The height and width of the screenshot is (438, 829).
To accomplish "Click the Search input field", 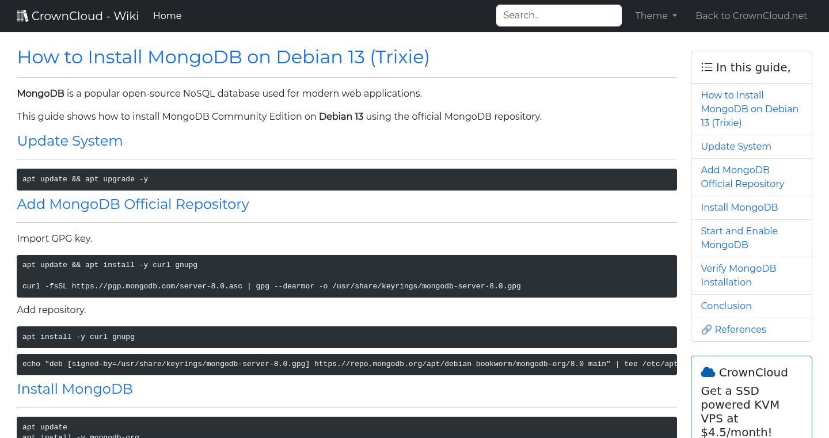I will click(x=558, y=15).
